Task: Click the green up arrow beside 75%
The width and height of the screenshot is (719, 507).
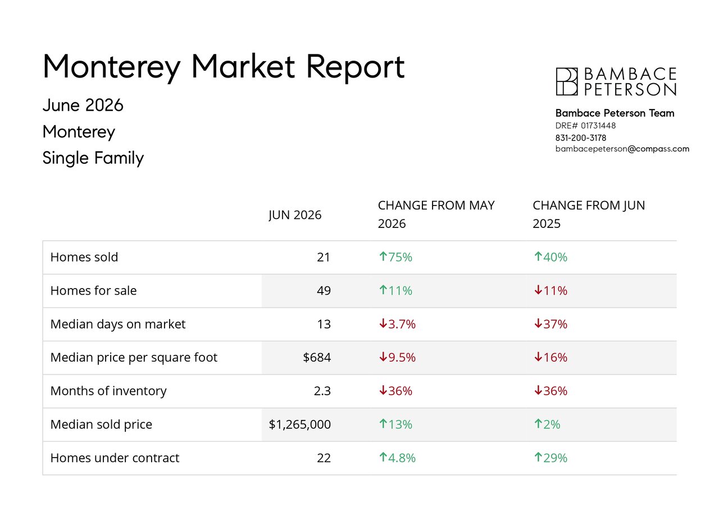Action: [x=383, y=257]
